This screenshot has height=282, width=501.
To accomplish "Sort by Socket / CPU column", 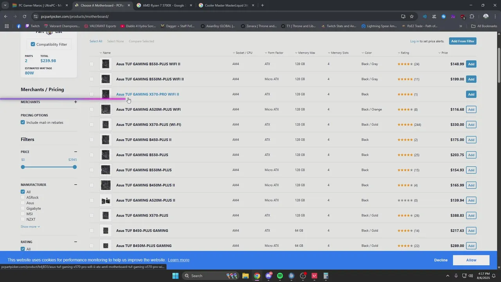I will pos(242,52).
